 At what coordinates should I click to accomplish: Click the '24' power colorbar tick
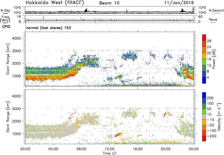click(209, 47)
